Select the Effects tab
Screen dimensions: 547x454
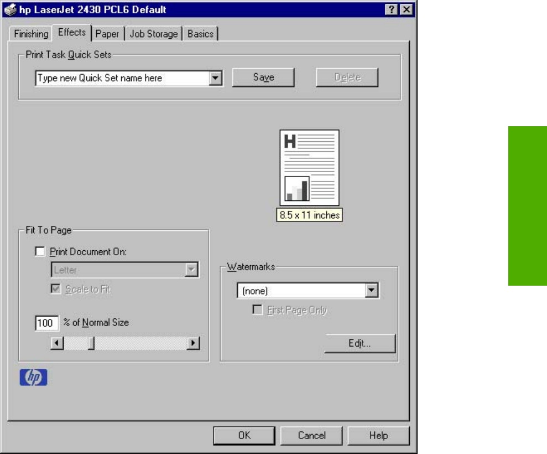[72, 33]
